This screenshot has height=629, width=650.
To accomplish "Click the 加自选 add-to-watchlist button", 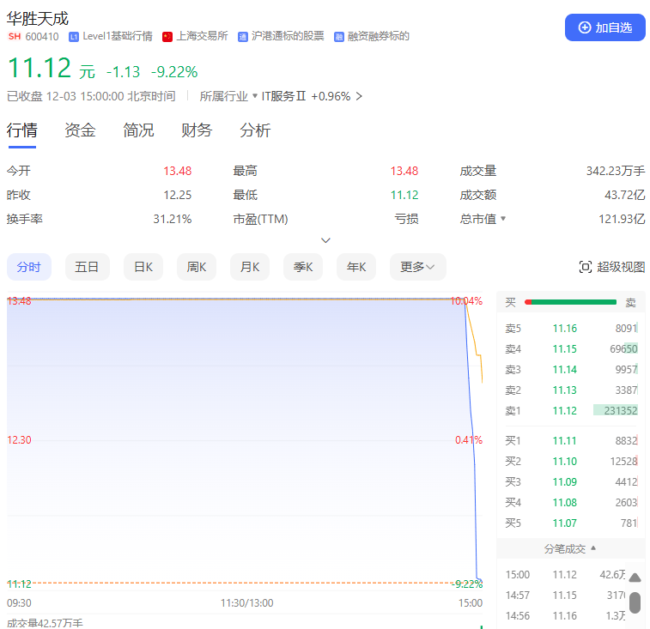I will pyautogui.click(x=604, y=27).
